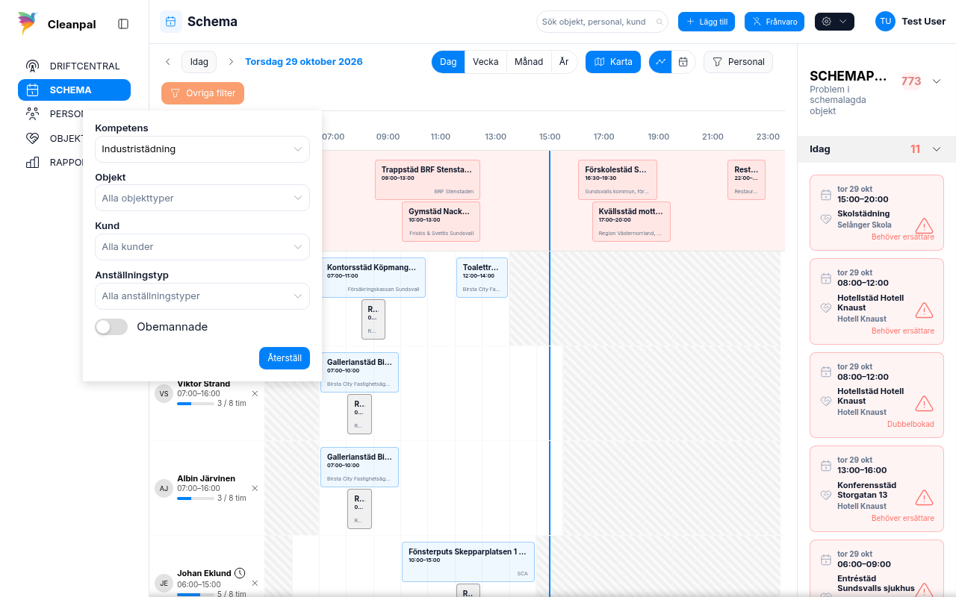This screenshot has height=597, width=956.
Task: Open the Personal filter button
Action: pyautogui.click(x=738, y=62)
